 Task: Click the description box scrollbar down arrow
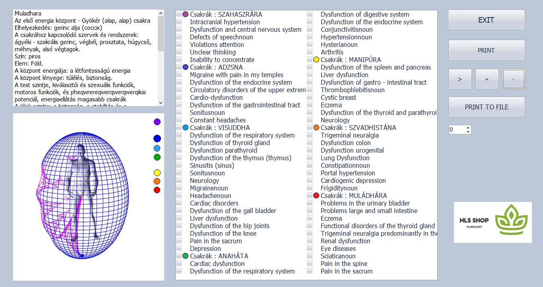(161, 103)
